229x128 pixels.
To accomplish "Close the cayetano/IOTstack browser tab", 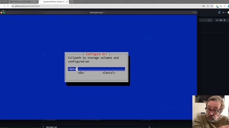I will [x=67, y=2].
